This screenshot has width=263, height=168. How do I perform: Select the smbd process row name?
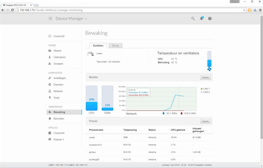pos(92,137)
